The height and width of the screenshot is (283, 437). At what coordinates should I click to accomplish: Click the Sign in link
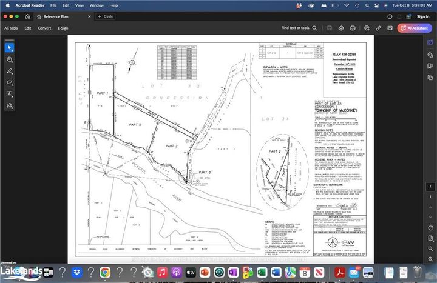click(x=422, y=16)
